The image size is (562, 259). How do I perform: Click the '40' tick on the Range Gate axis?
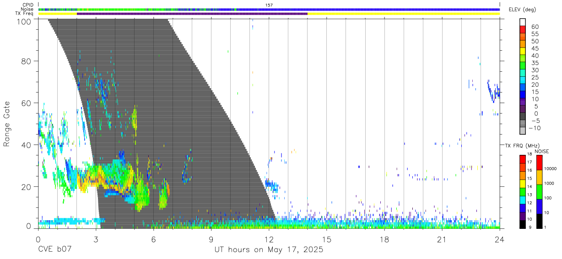(25, 145)
